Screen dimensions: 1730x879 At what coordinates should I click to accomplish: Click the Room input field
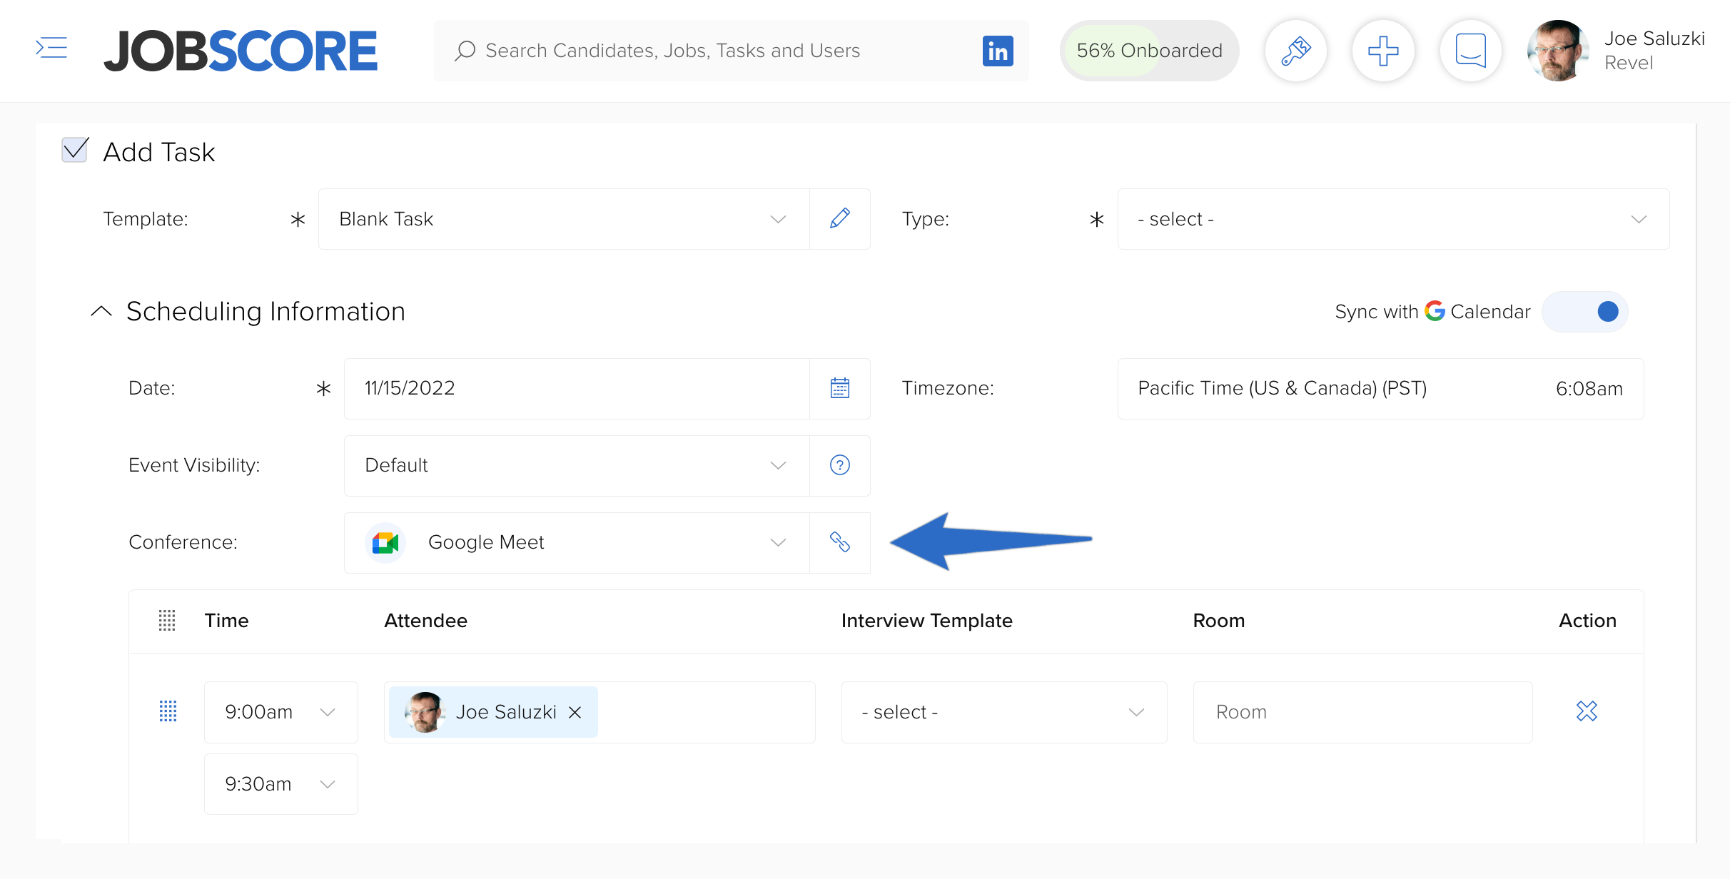[x=1363, y=712]
